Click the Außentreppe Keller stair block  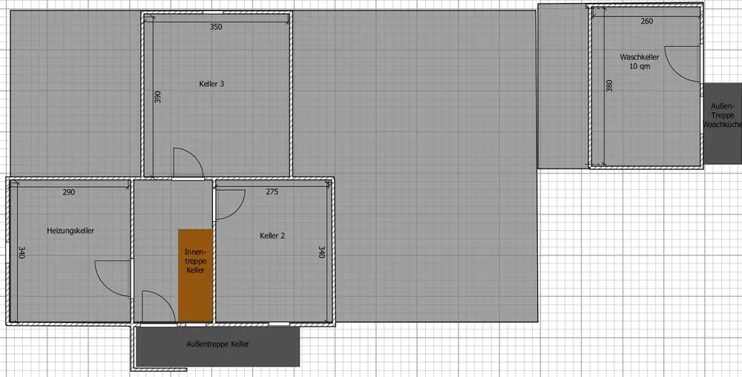[217, 346]
